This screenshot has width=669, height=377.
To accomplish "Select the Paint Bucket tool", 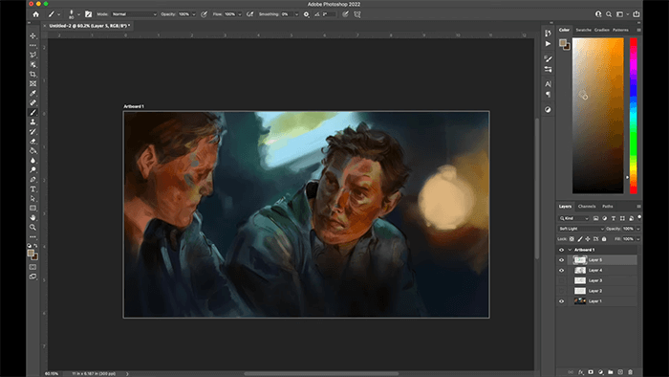I will coord(32,151).
